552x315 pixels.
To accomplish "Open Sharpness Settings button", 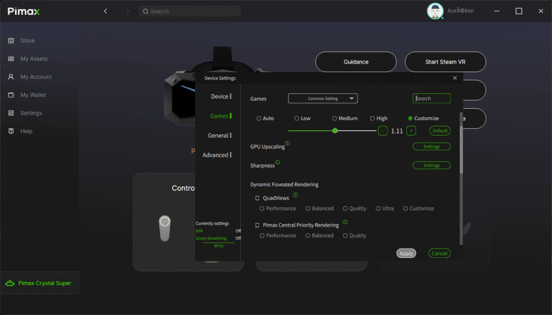I will 432,165.
